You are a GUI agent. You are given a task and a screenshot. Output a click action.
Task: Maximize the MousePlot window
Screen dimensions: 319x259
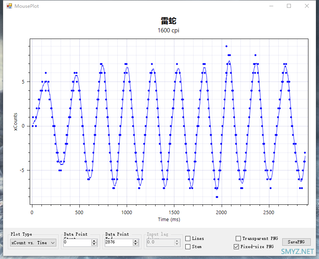pyautogui.click(x=289, y=6)
